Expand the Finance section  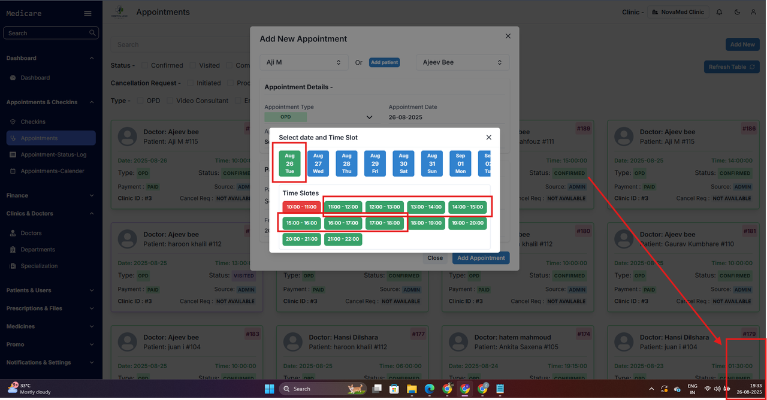pos(92,195)
